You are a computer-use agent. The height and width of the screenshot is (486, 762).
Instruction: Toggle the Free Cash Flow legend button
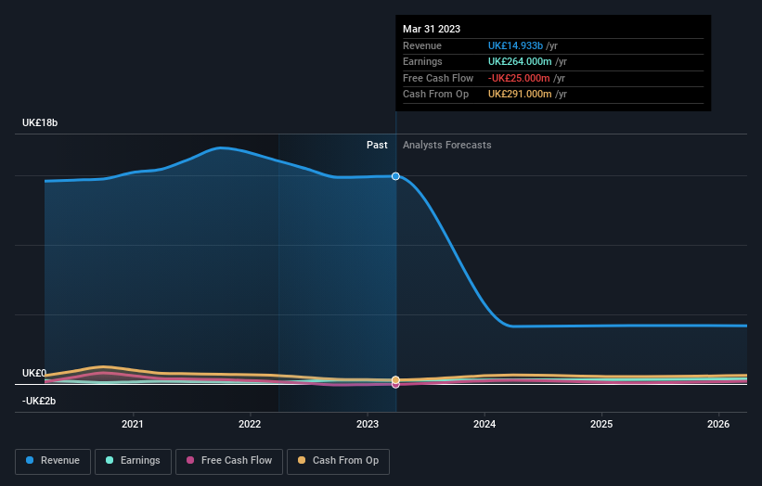tap(229, 461)
